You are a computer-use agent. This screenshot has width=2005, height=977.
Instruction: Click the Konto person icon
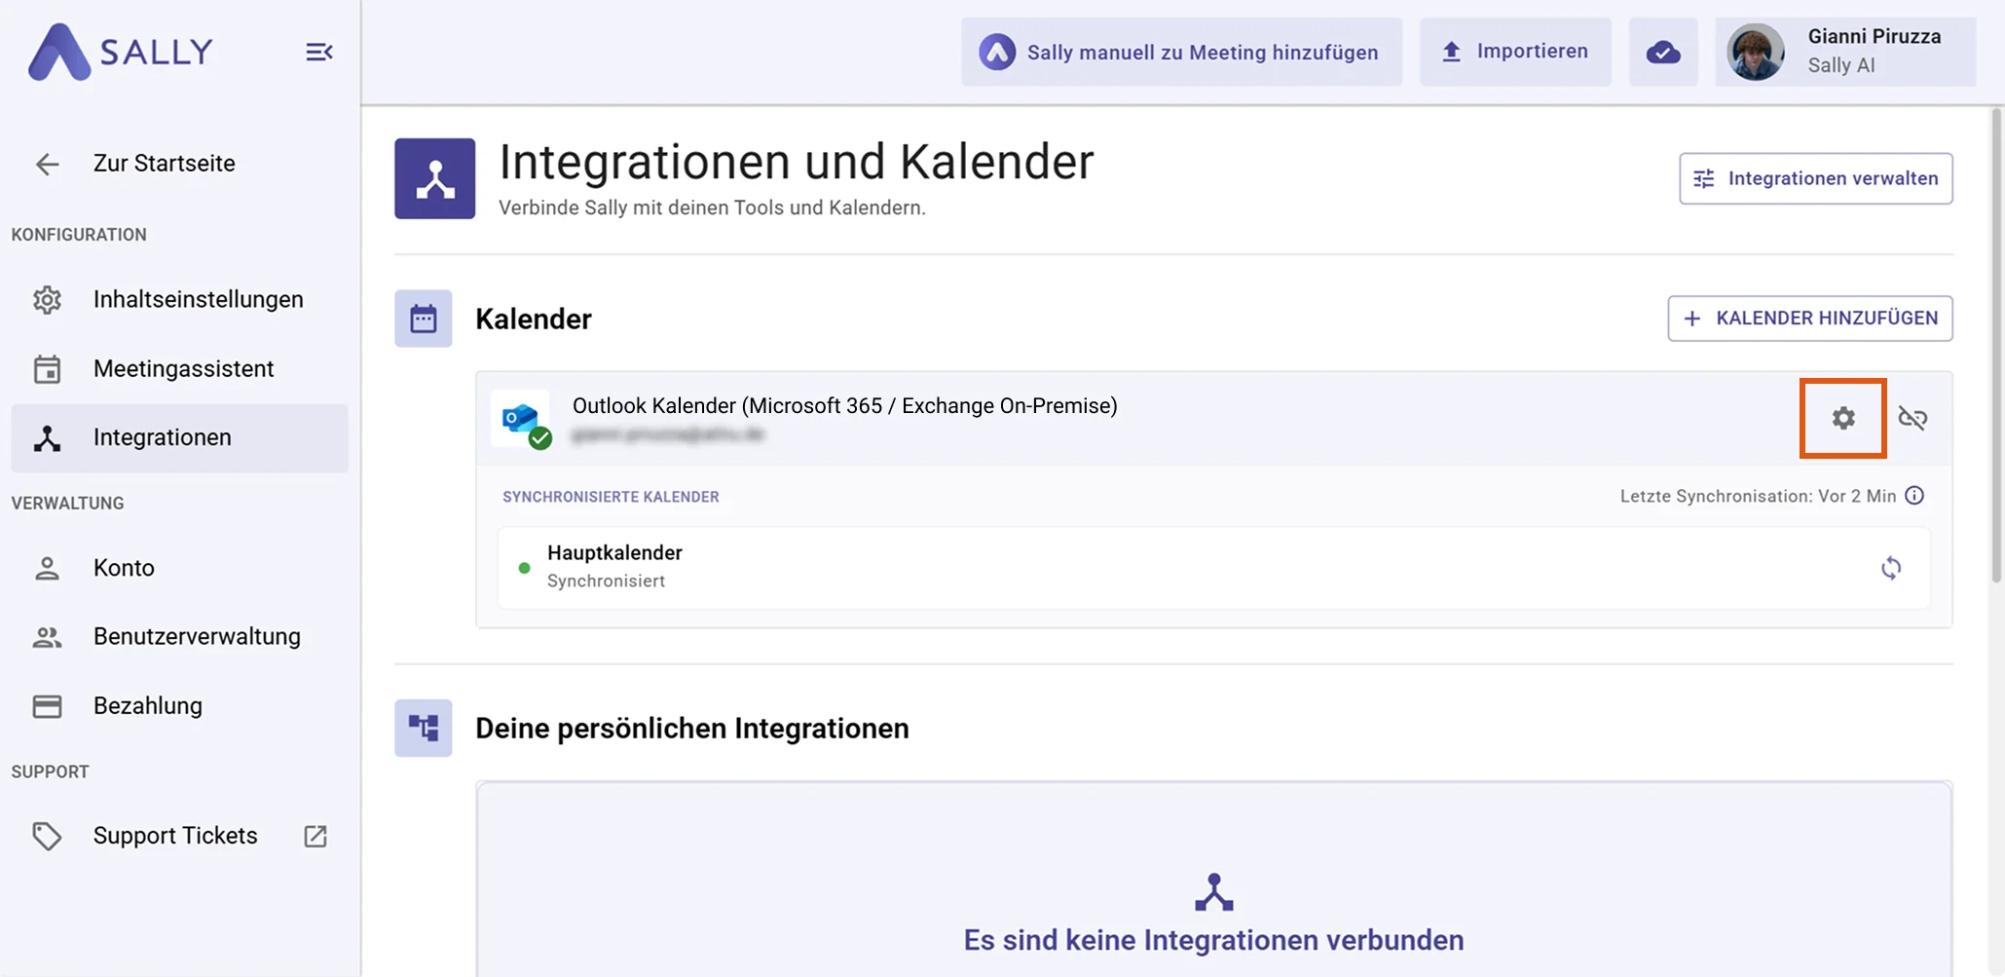(47, 568)
